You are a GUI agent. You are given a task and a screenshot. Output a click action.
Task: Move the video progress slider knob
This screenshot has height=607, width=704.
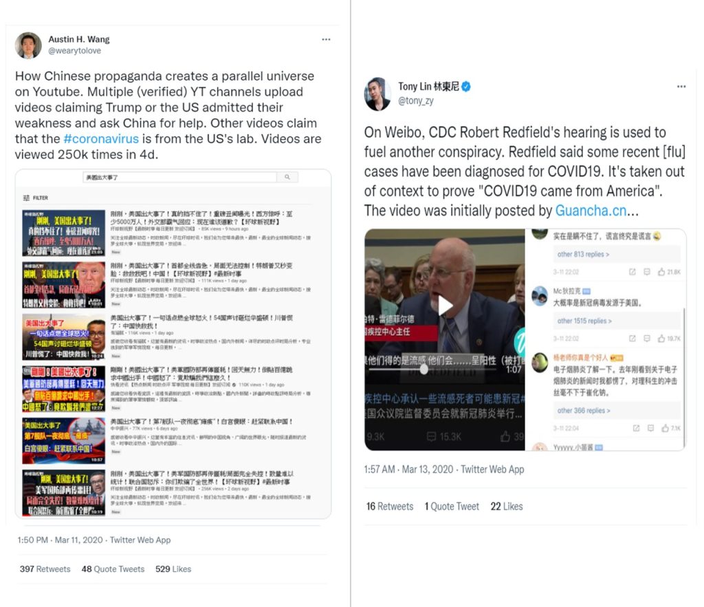click(423, 370)
